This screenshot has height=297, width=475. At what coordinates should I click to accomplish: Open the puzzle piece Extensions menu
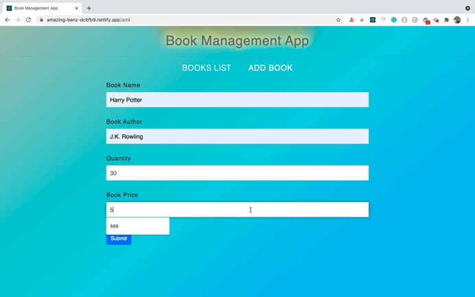447,20
